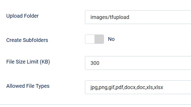Click the white half of the Subfolders switch
This screenshot has height=107, width=191.
tap(90, 39)
